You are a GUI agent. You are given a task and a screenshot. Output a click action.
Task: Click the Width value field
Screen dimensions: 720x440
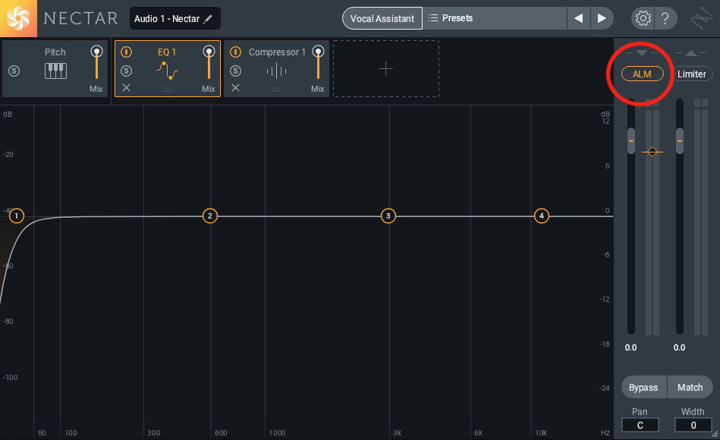[693, 425]
